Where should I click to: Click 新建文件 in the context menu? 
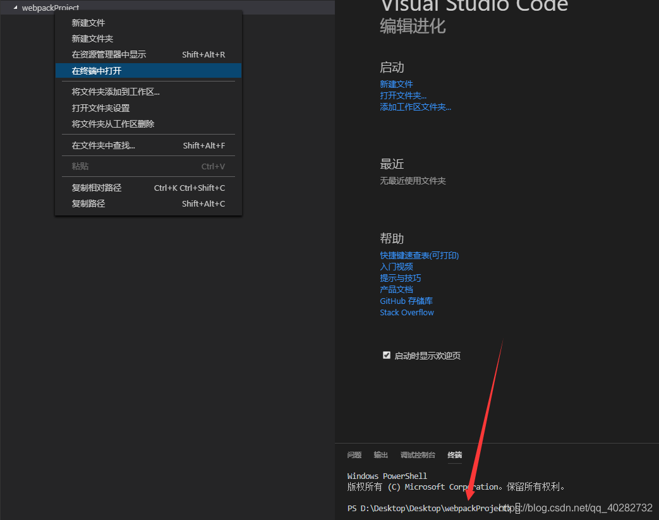[89, 23]
